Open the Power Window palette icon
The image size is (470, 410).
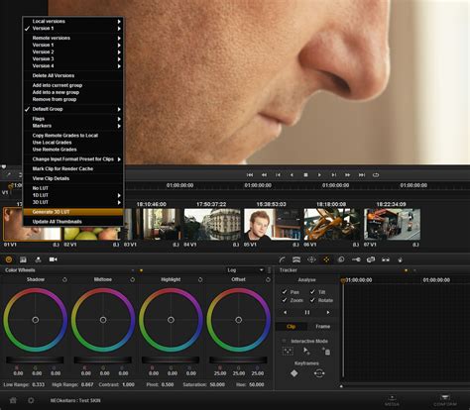pyautogui.click(x=311, y=259)
